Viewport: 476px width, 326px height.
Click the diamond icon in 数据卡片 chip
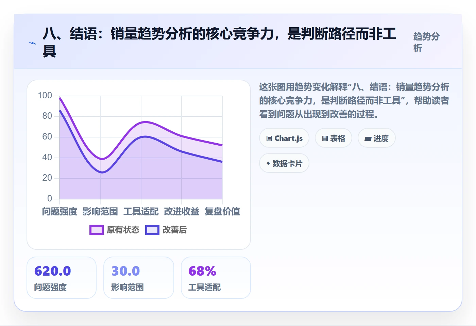[x=268, y=164]
